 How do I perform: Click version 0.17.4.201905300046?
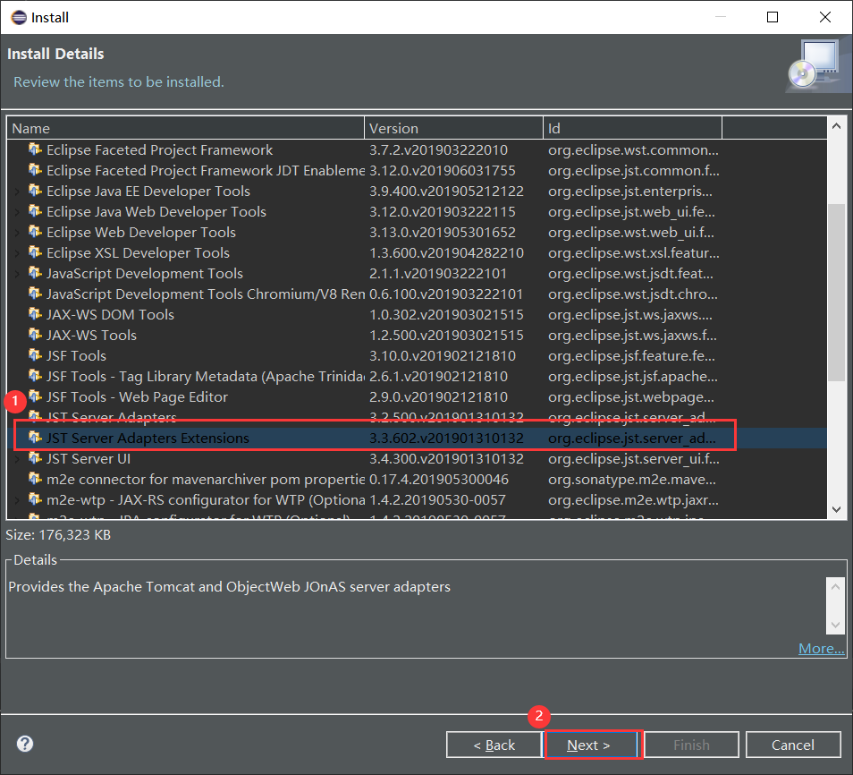(438, 480)
